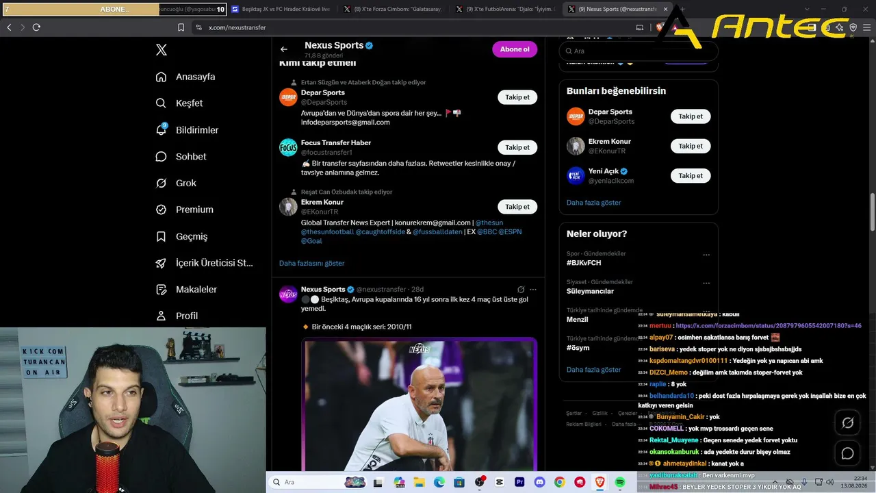Image resolution: width=876 pixels, height=493 pixels.
Task: Open the Profil person icon
Action: click(x=161, y=316)
